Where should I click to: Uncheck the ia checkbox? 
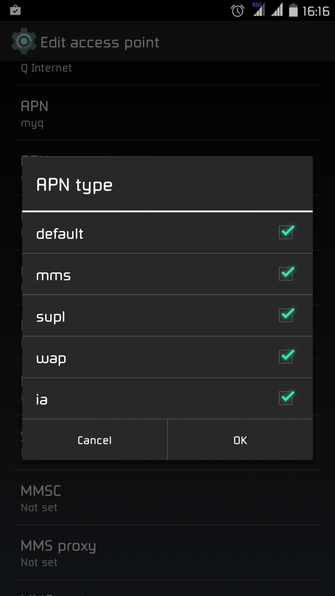point(286,398)
